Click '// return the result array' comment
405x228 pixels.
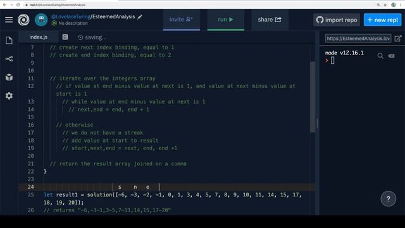click(118, 163)
